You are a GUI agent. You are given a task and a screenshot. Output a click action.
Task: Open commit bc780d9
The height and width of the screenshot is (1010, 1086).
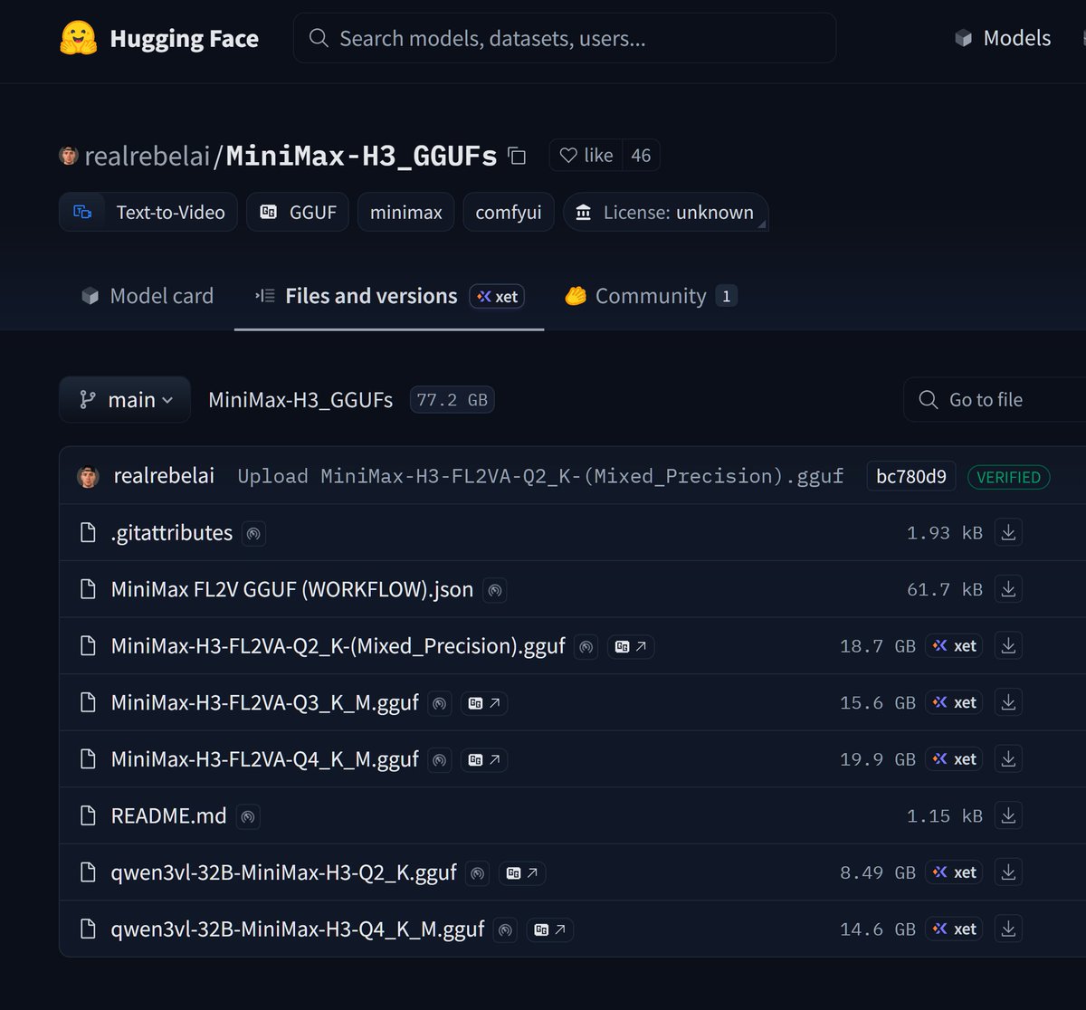coord(911,477)
